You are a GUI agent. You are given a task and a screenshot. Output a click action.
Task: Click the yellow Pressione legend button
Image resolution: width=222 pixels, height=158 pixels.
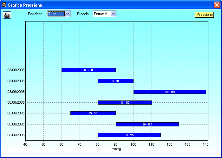point(204,15)
